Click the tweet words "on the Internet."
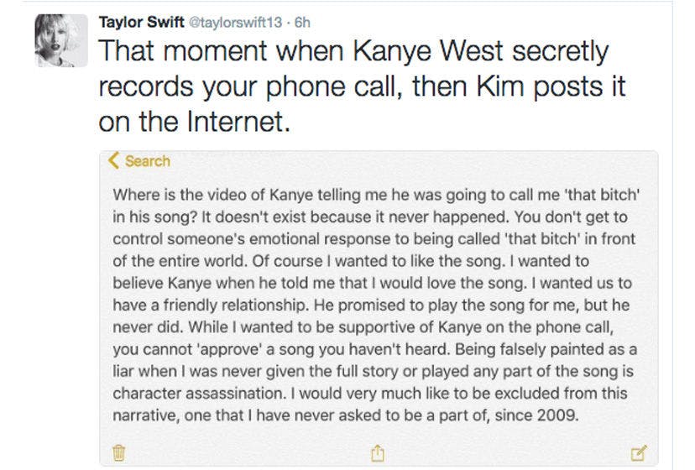 click(x=194, y=122)
